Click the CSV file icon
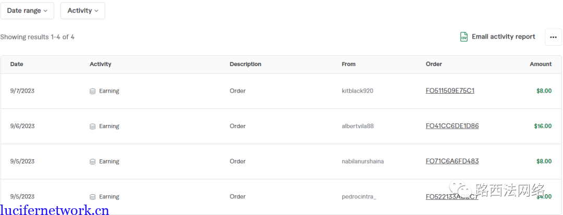 (463, 37)
